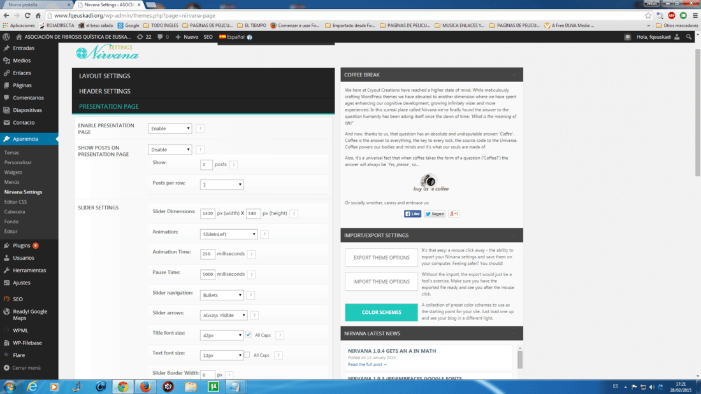Click Show posts number field

tap(206, 165)
